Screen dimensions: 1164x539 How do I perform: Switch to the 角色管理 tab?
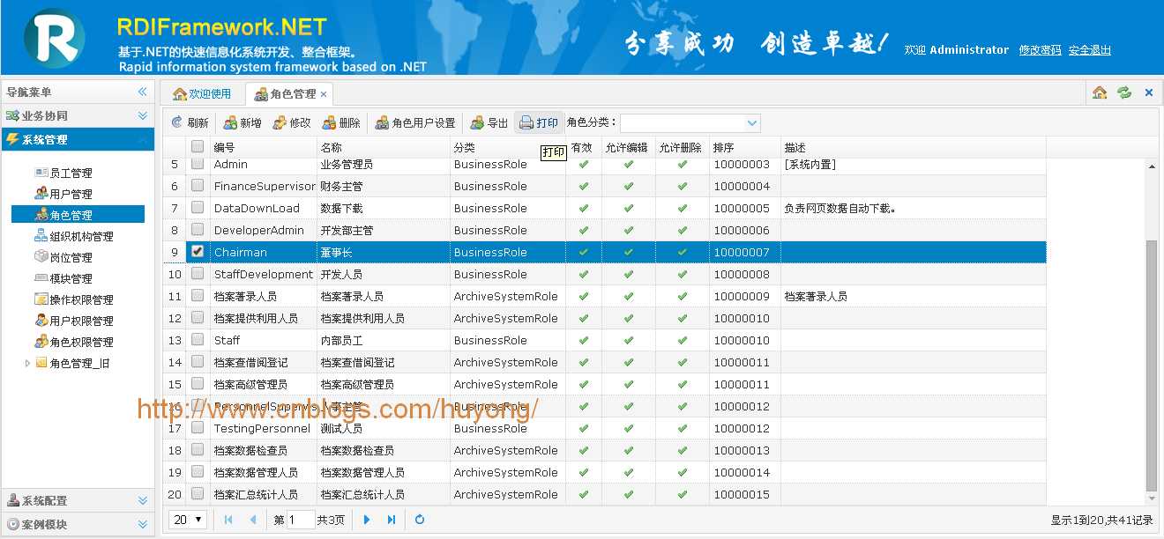coord(287,93)
